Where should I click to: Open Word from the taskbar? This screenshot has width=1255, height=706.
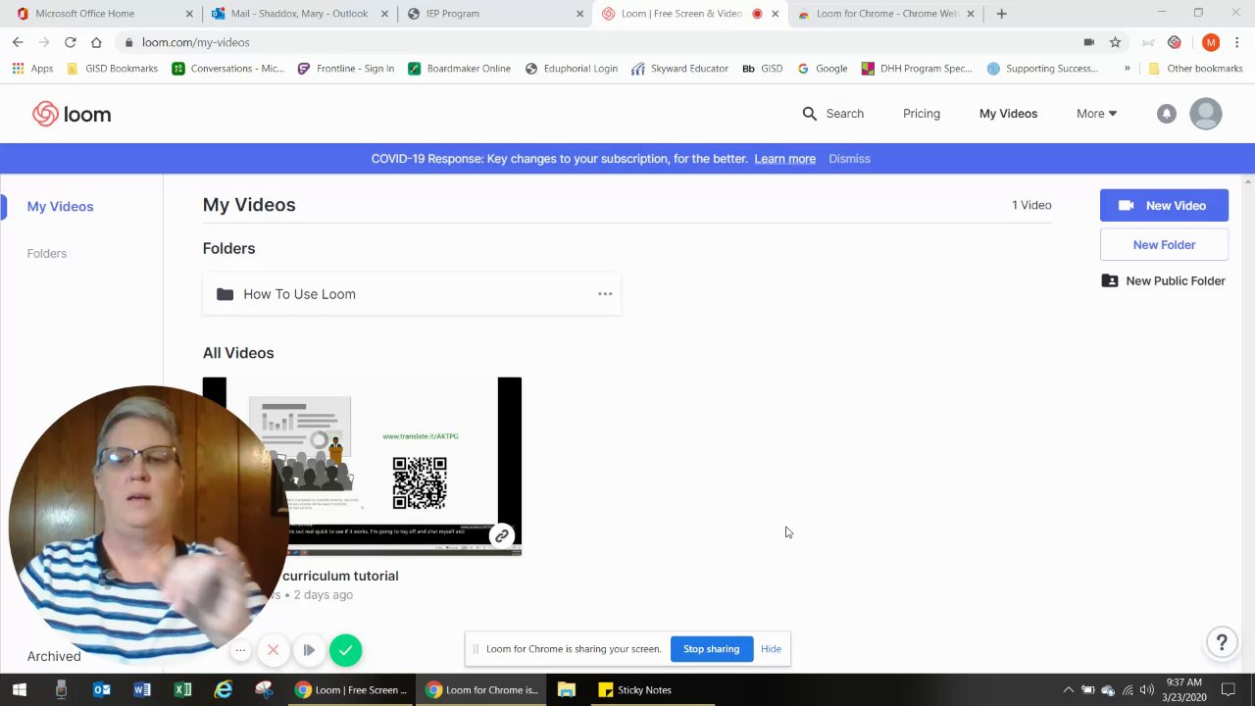tap(142, 690)
